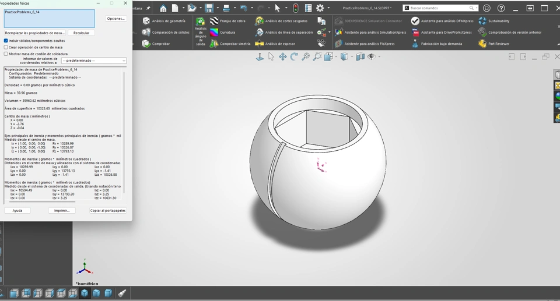Uncheck Incluir sólidos/componentes ocultos
Image resolution: width=560 pixels, height=301 pixels.
(x=6, y=41)
